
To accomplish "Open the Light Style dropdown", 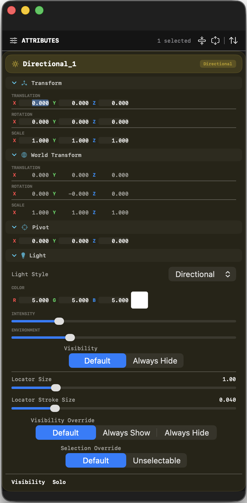I will [x=202, y=274].
